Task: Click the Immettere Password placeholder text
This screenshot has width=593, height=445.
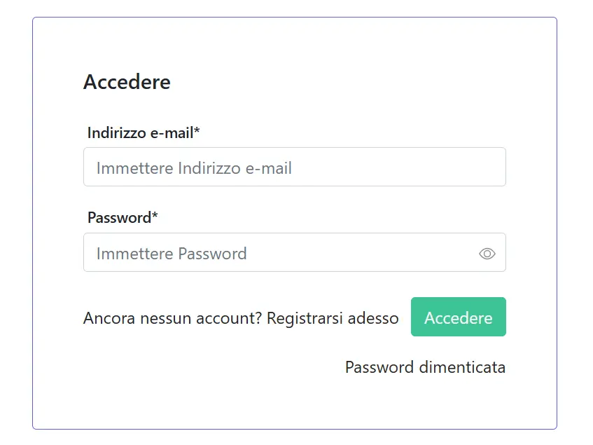Action: pos(172,254)
